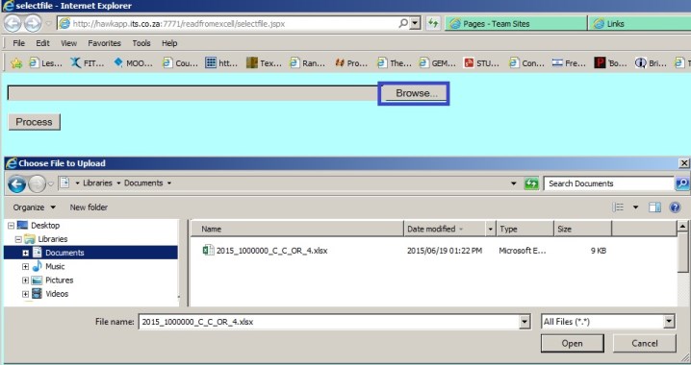Select Videos in the navigation tree
Screen dimensions: 691x365
[x=57, y=294]
